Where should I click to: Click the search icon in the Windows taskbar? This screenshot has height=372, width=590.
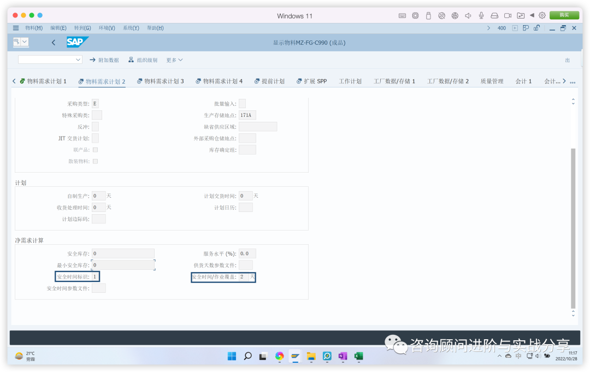(247, 356)
